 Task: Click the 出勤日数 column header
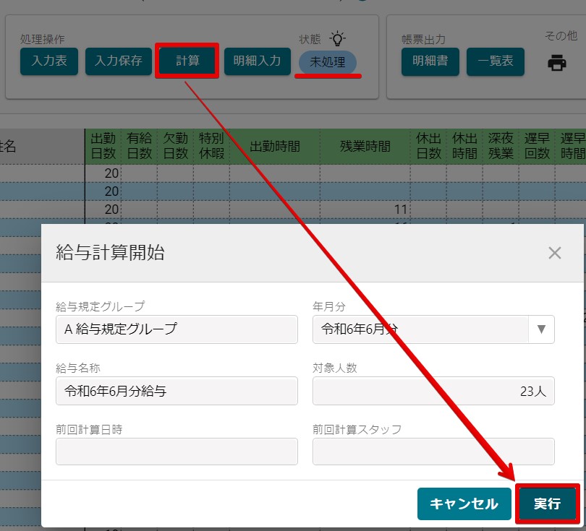[x=103, y=146]
